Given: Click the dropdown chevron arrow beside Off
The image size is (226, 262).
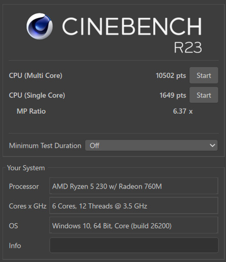Looking at the screenshot, I should pyautogui.click(x=212, y=145).
